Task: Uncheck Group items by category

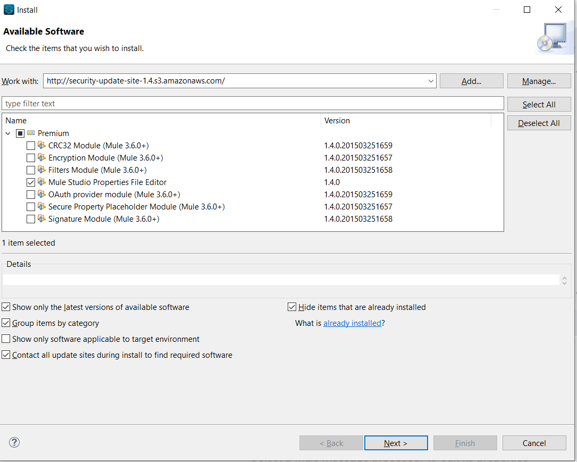Action: [x=5, y=323]
